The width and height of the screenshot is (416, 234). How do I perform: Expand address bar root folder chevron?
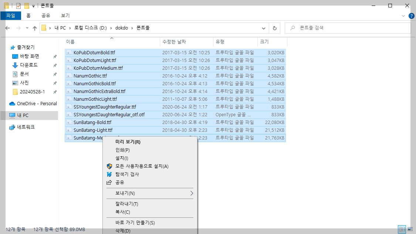50,28
